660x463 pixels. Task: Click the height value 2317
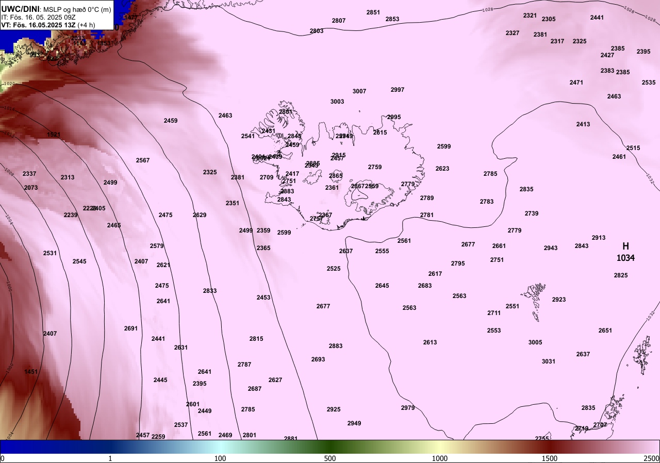pyautogui.click(x=557, y=41)
